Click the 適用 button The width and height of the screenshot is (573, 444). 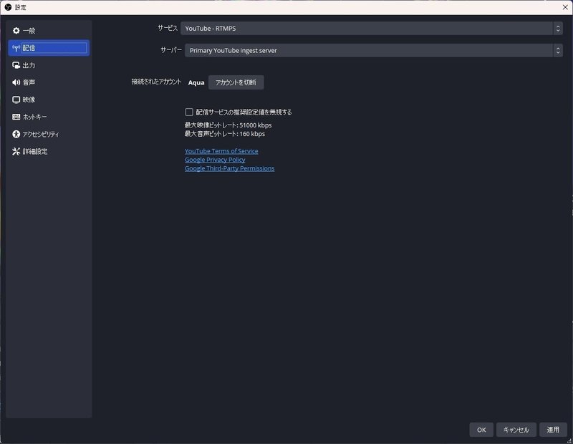pos(553,430)
